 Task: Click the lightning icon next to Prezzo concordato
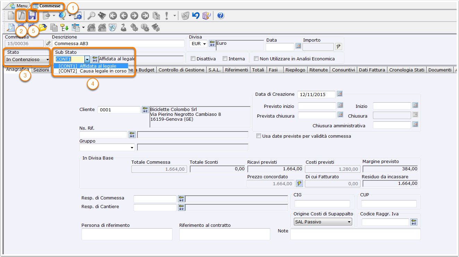(299, 183)
